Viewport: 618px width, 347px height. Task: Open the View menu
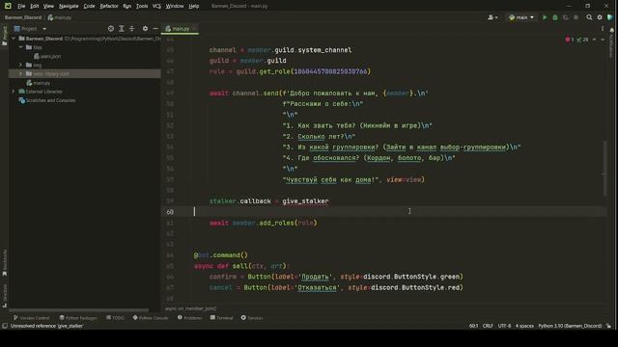(x=48, y=6)
